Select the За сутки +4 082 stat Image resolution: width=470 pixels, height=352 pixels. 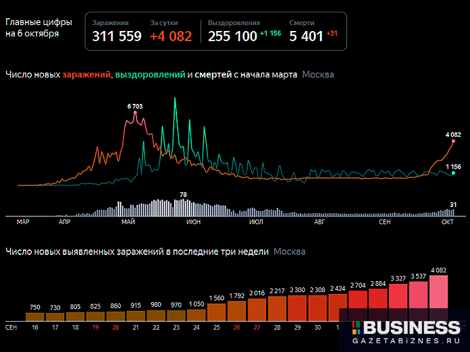(171, 36)
